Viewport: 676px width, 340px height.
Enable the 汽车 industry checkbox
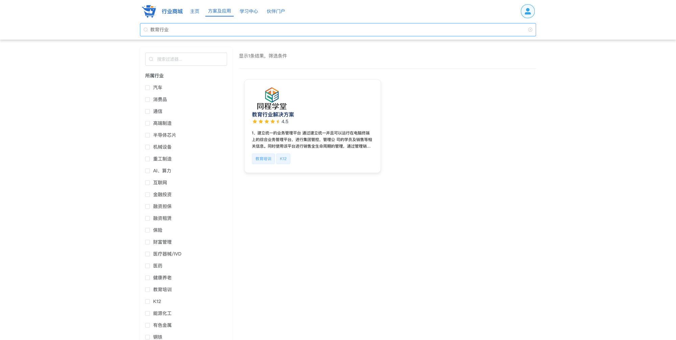148,88
